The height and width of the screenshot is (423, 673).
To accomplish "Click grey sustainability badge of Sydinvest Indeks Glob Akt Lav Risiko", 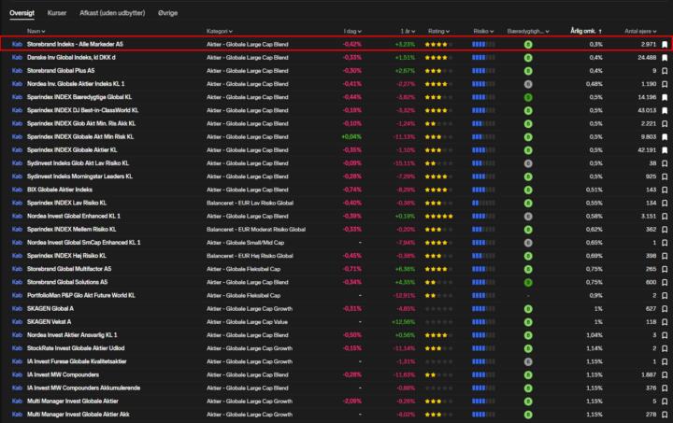I will pos(528,163).
